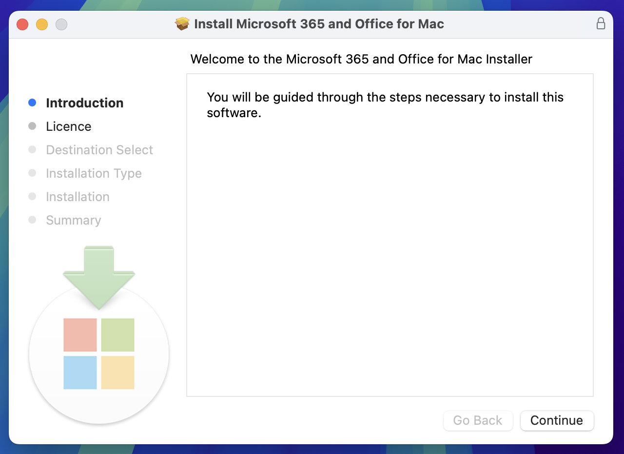
Task: Click the blue bullet beside Introduction
Action: pos(32,103)
